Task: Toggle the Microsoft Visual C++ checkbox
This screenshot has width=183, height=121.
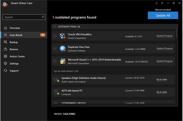Action: pyautogui.click(x=55, y=61)
